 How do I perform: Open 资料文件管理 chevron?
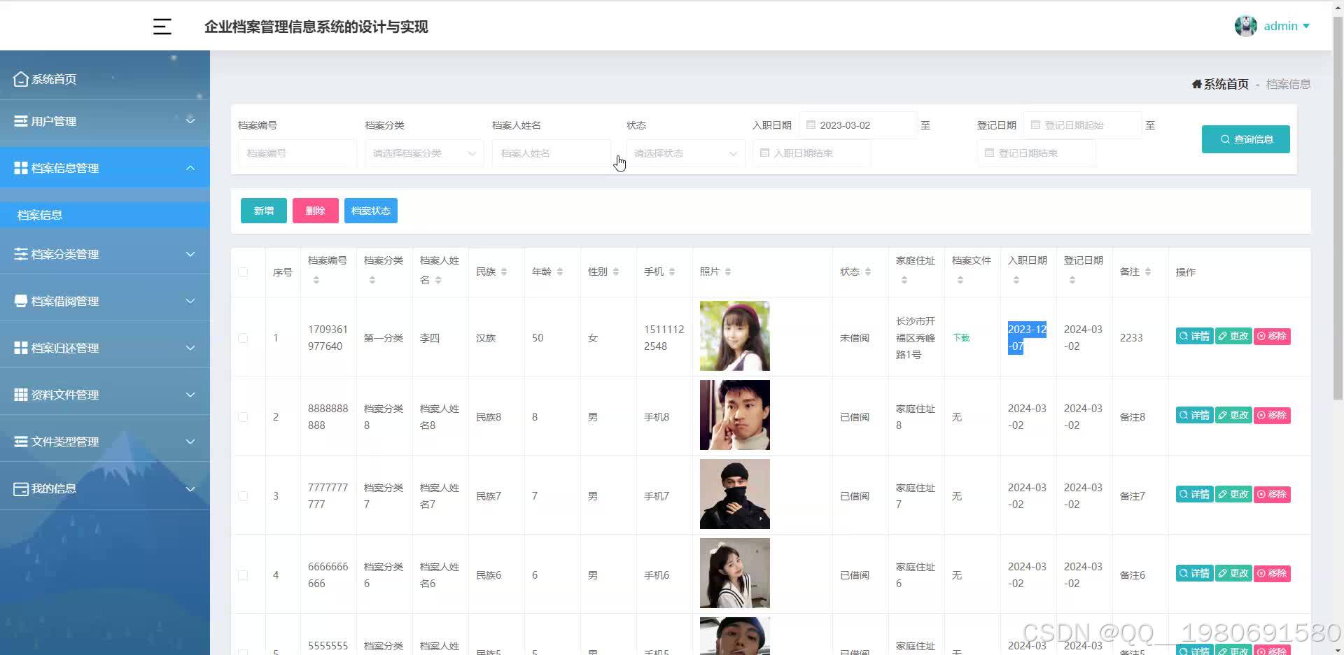click(190, 395)
